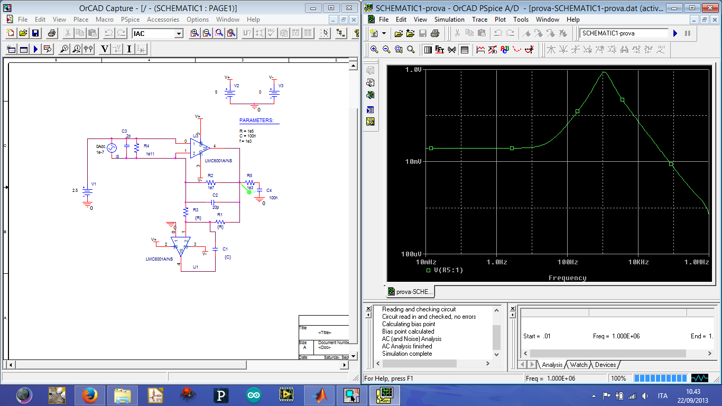Toggle Log X Axis button
This screenshot has height=406, width=722.
pyautogui.click(x=428, y=50)
